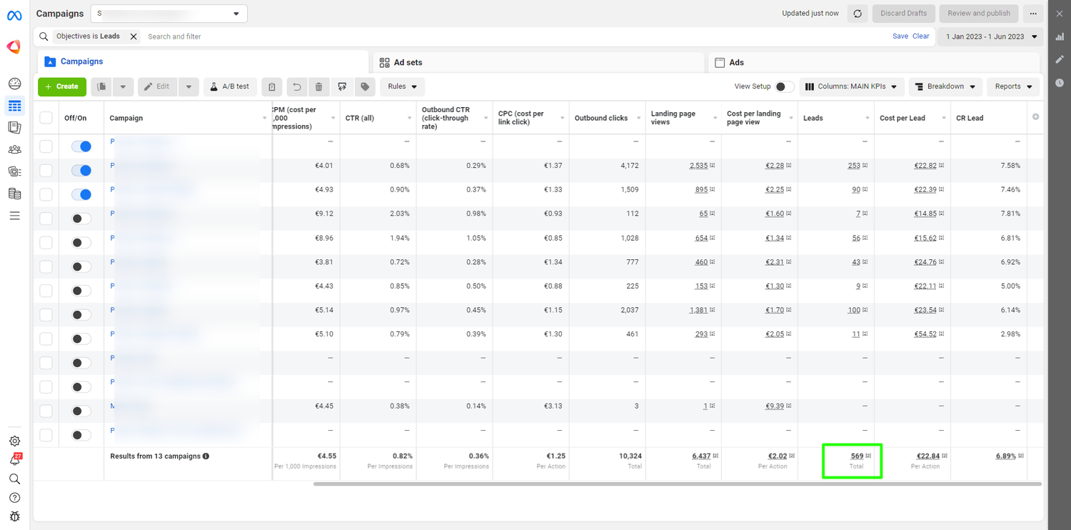Click the Review and publish button
Screen dimensions: 1071x530
click(979, 14)
